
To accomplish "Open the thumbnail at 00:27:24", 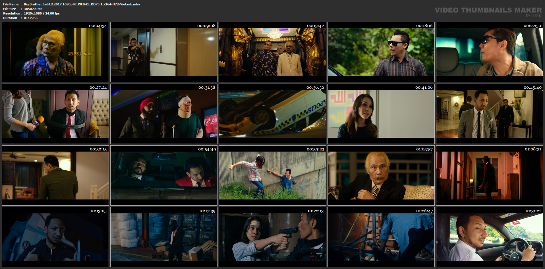I will [55, 114].
